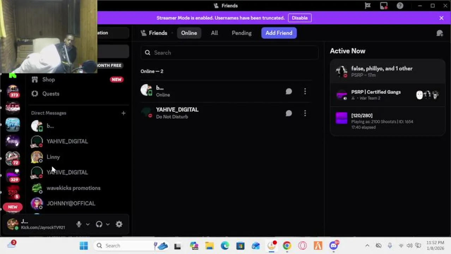Select friend b... in Online list
451x254 pixels.
[226, 91]
